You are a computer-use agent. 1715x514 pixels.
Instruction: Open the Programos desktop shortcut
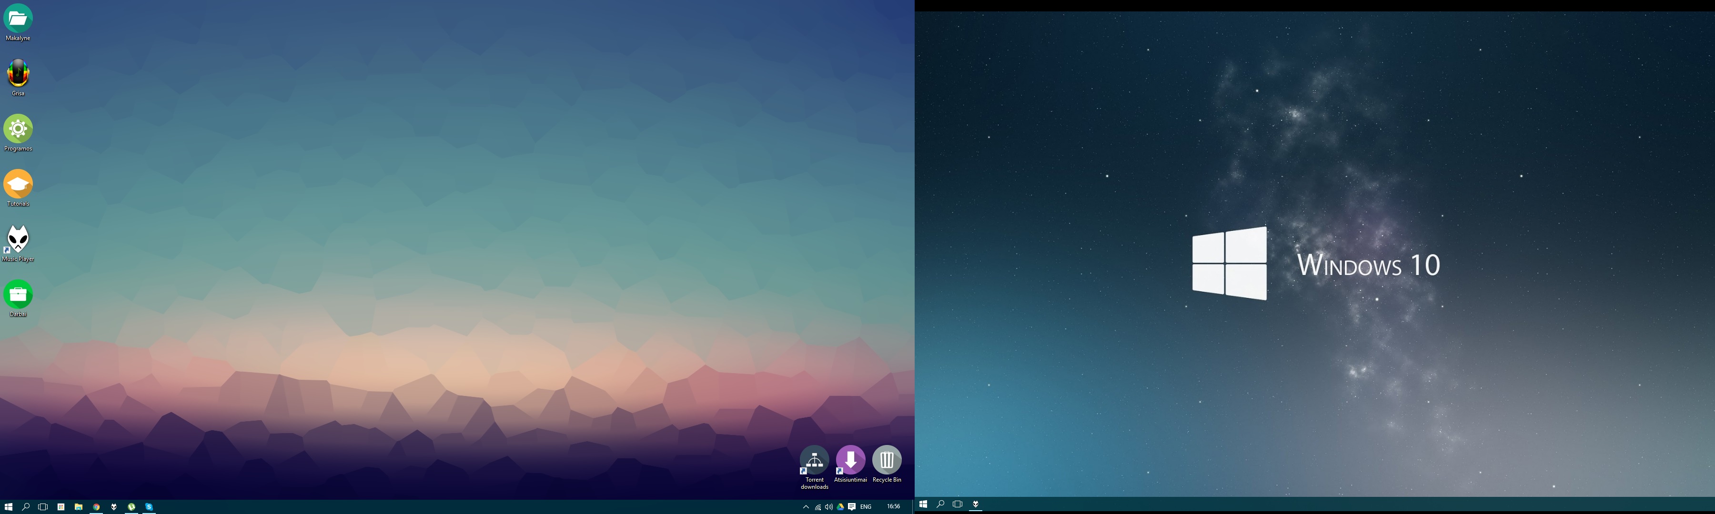(18, 129)
